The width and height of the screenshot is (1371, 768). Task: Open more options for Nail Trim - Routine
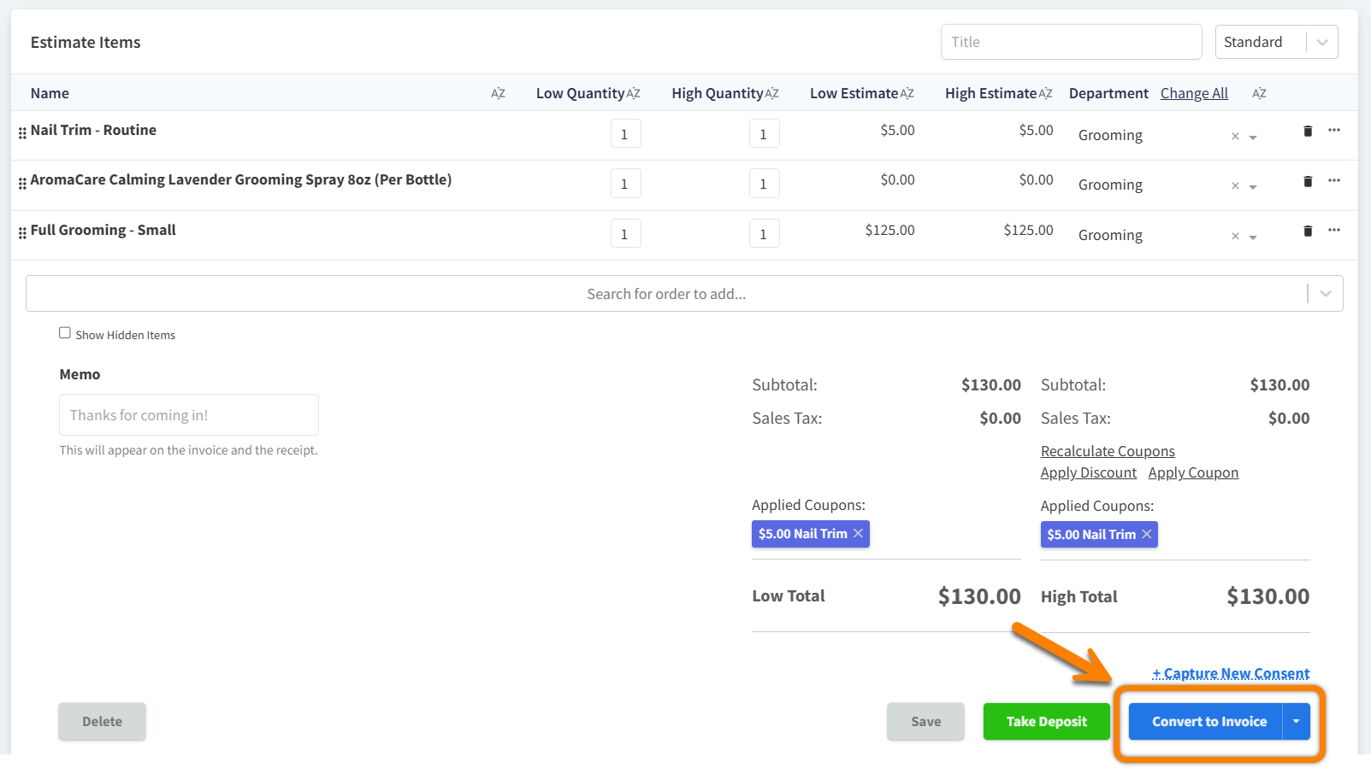point(1334,130)
